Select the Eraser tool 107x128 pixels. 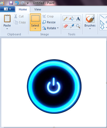(65, 26)
